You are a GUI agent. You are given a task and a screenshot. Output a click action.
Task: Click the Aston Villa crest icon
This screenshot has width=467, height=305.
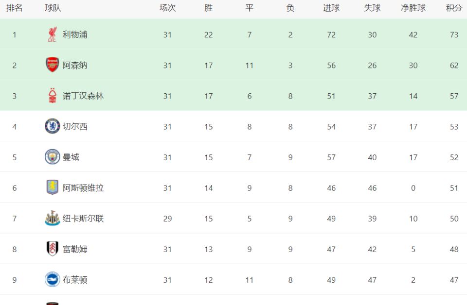(x=53, y=187)
